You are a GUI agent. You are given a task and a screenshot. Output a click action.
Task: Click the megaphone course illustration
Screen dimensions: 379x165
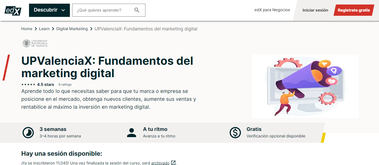[305, 86]
